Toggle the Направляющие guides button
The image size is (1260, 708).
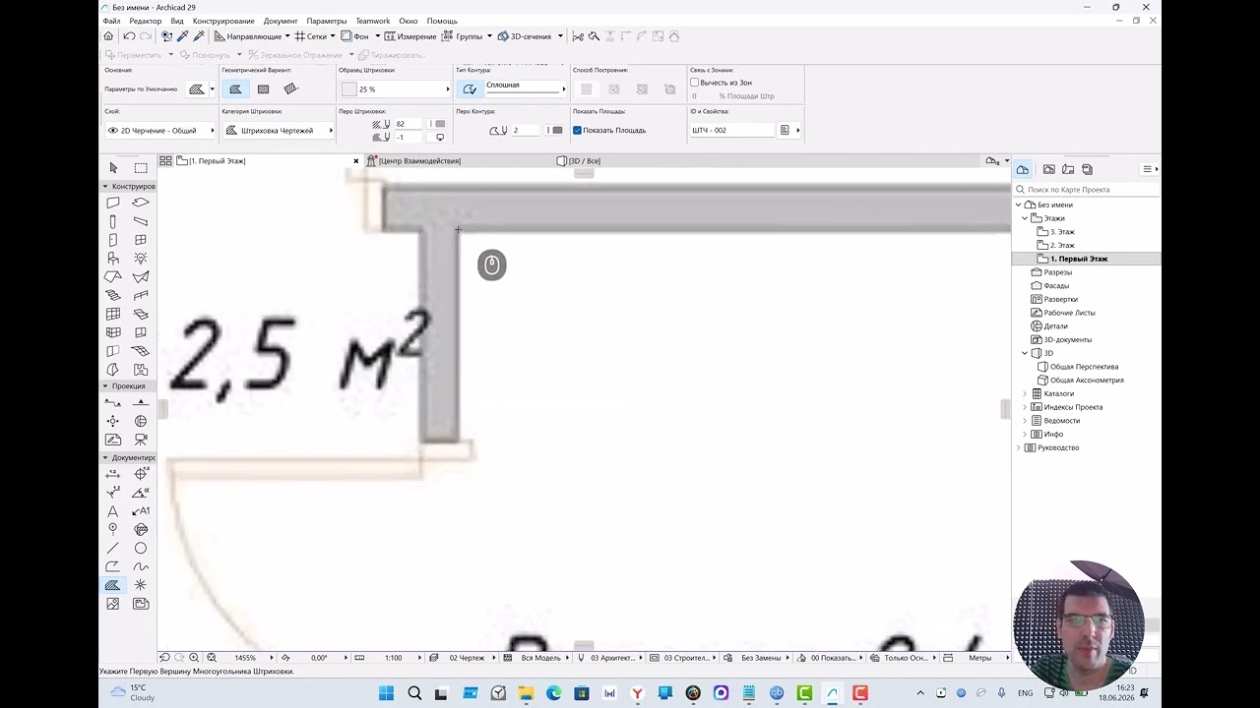click(x=247, y=36)
